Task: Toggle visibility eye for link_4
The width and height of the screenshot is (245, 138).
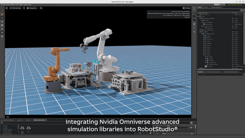Action: (233, 51)
